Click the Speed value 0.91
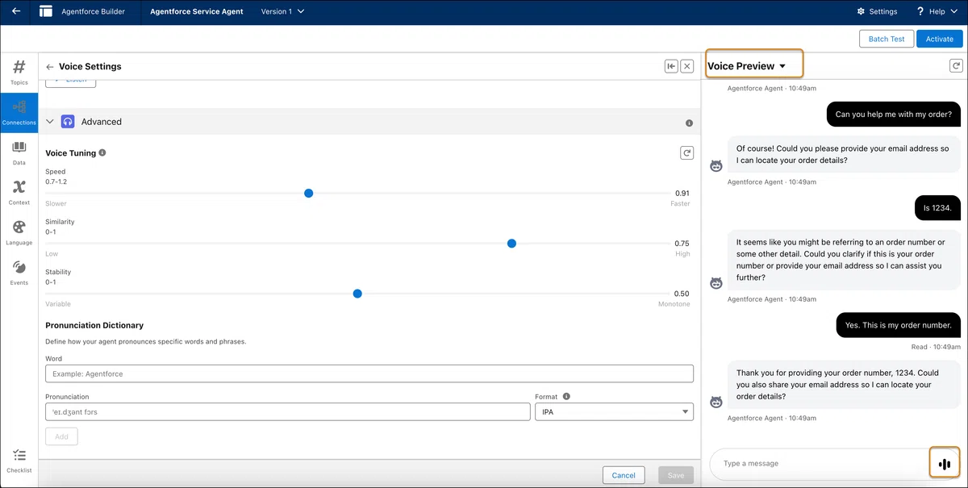 click(682, 194)
